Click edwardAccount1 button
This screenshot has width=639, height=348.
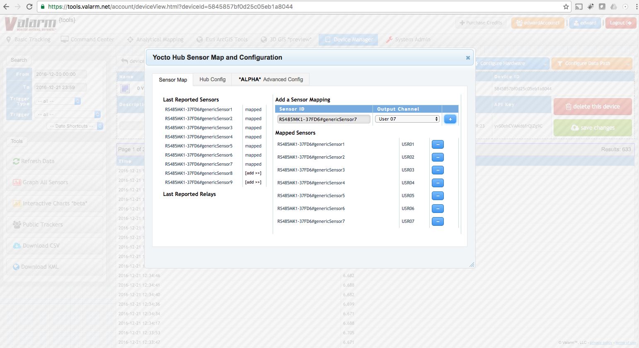537,23
